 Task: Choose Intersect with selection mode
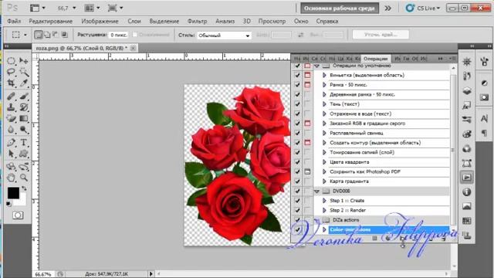point(64,35)
